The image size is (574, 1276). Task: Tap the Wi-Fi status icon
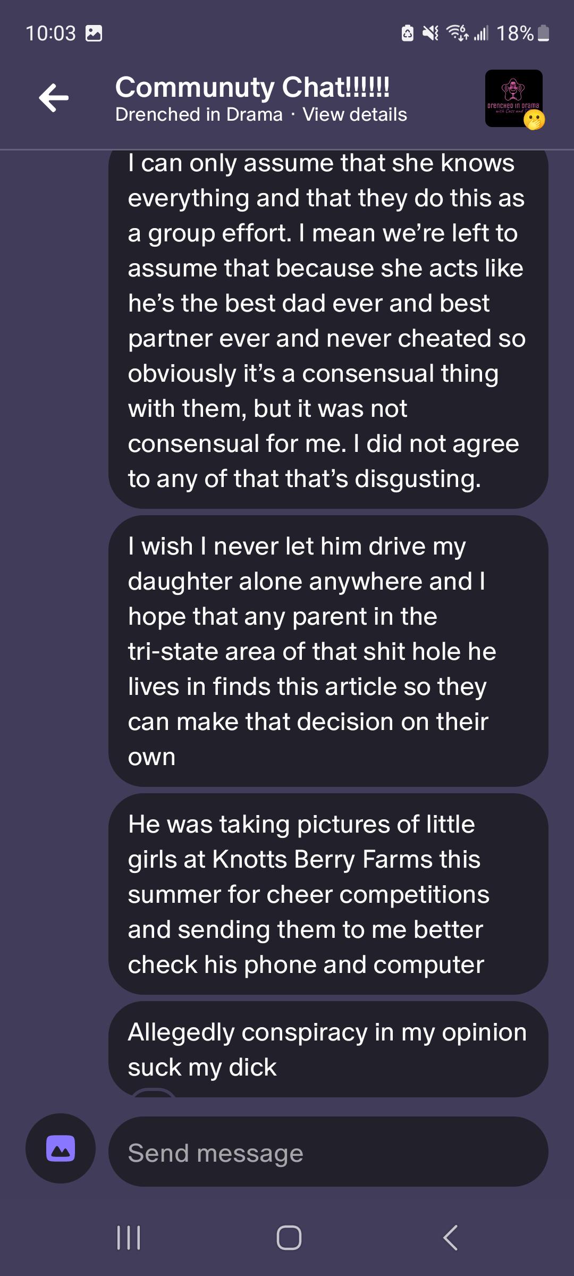[457, 33]
